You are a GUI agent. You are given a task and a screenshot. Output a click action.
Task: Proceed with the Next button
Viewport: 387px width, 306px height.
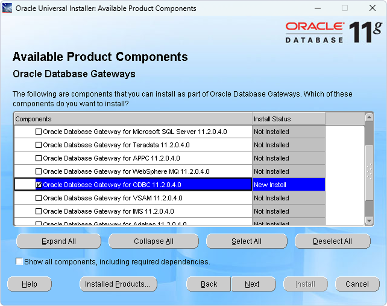coord(253,284)
